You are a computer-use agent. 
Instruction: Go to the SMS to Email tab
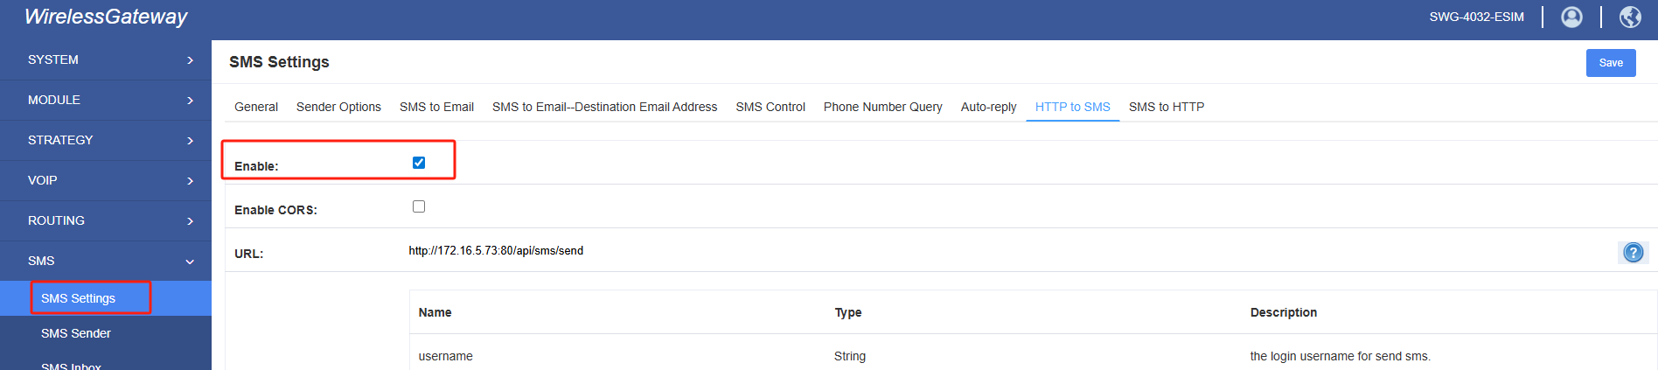pyautogui.click(x=436, y=107)
